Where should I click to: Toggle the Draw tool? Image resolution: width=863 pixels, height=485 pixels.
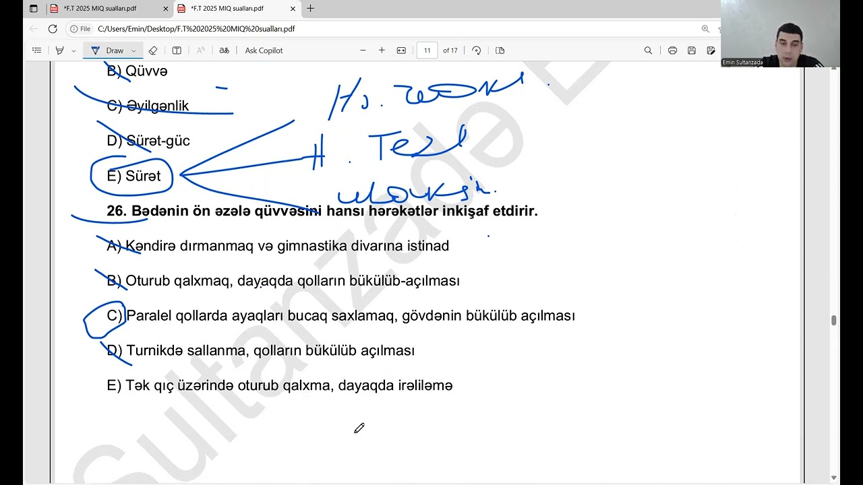pyautogui.click(x=107, y=51)
